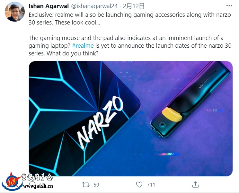Open the three-dot more options menu
The width and height of the screenshot is (239, 193).
click(229, 6)
